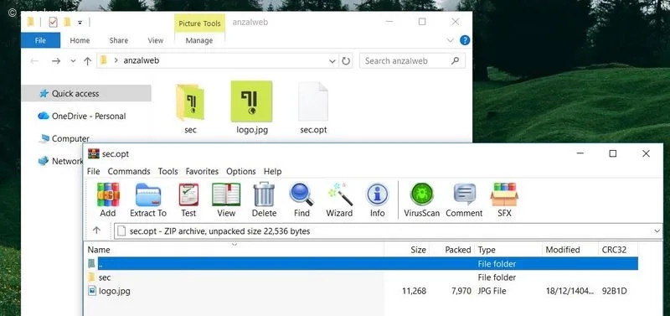The height and width of the screenshot is (316, 670).
Task: Click the anzalweb address bar path
Action: click(142, 60)
